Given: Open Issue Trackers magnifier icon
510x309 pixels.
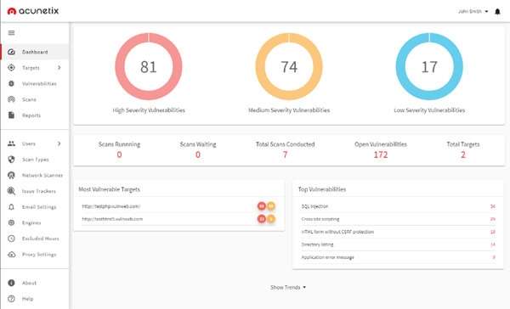Looking at the screenshot, I should pyautogui.click(x=11, y=191).
